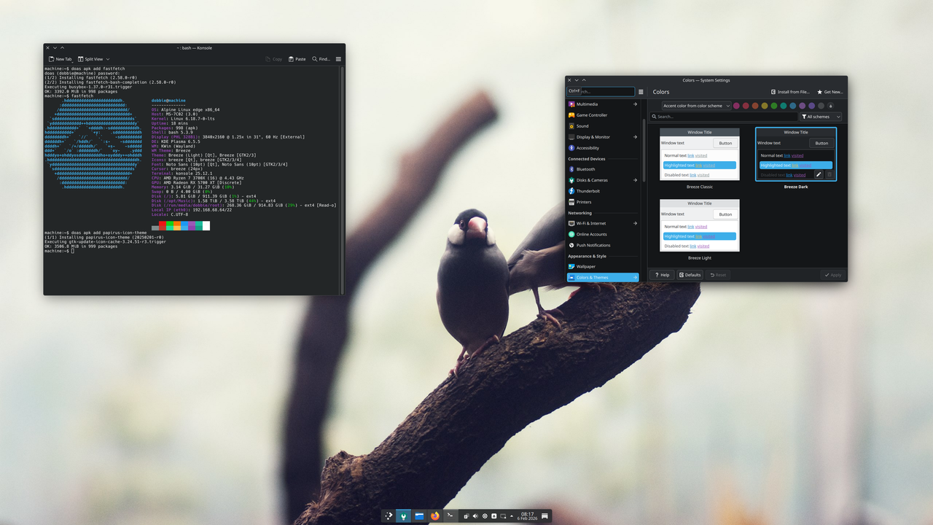Click the Defaults button
This screenshot has width=933, height=525.
[x=690, y=275]
